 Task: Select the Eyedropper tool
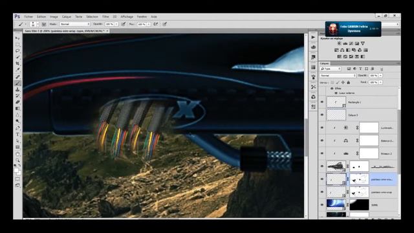[x=17, y=70]
